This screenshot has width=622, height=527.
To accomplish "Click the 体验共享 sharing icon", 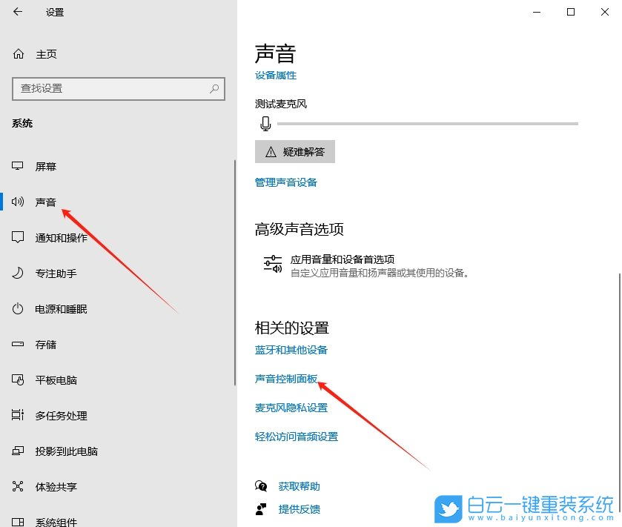I will (x=16, y=486).
